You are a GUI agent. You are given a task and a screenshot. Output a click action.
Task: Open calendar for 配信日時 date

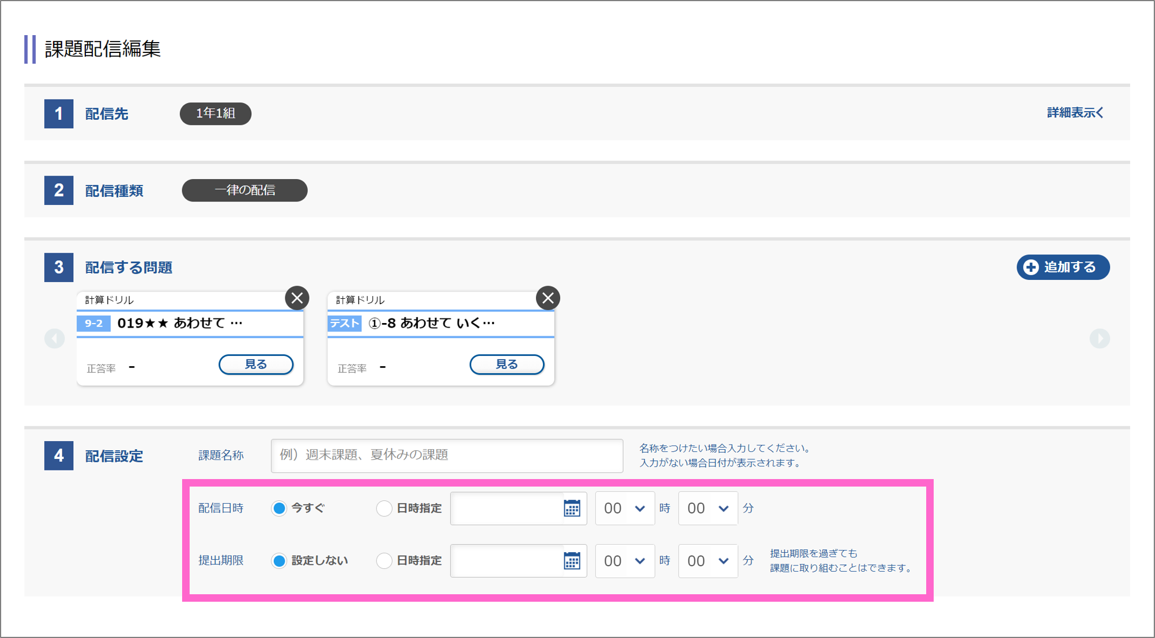coord(572,508)
